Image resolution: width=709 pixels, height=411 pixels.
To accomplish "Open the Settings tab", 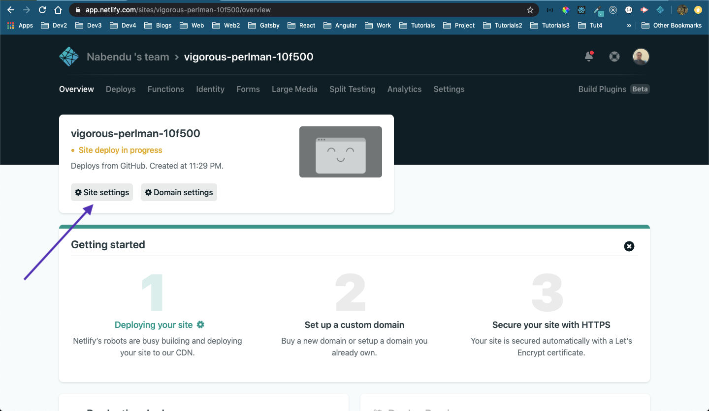I will pyautogui.click(x=449, y=89).
